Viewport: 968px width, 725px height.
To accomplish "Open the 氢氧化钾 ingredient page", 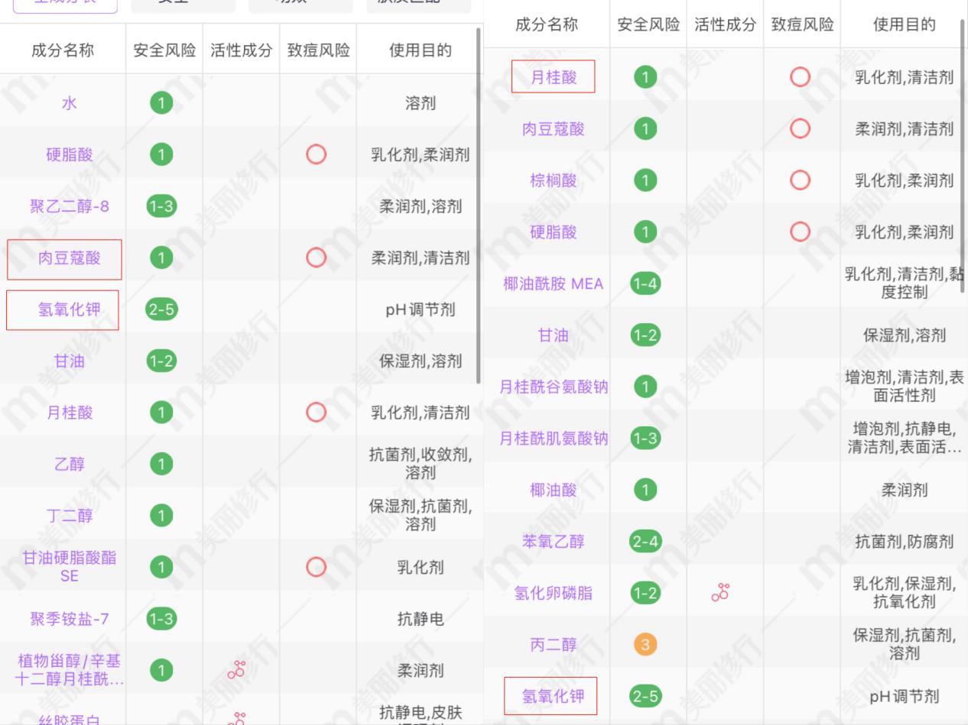I will coord(63,310).
